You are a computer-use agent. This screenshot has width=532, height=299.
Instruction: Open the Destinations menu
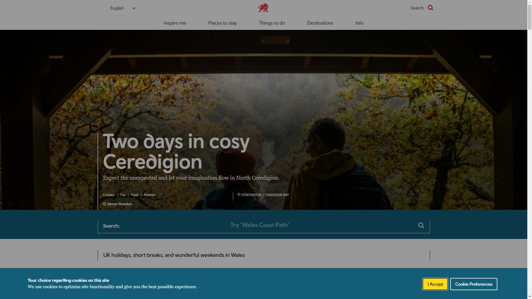[320, 23]
